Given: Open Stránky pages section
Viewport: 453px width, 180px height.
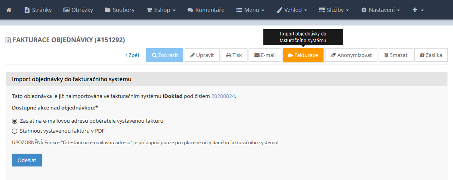Looking at the screenshot, I should (x=38, y=10).
